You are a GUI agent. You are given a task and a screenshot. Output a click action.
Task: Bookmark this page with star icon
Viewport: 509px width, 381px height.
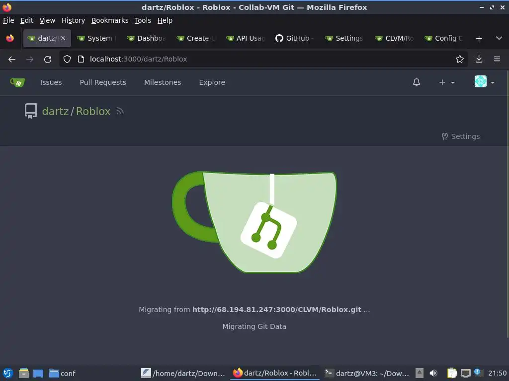pyautogui.click(x=460, y=59)
